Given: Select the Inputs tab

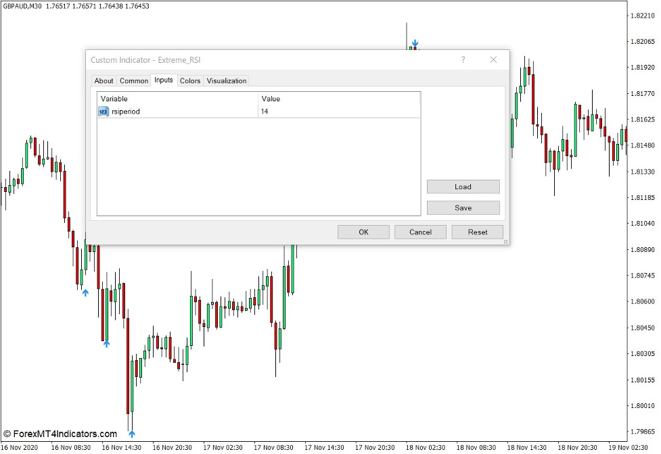Looking at the screenshot, I should coord(163,80).
